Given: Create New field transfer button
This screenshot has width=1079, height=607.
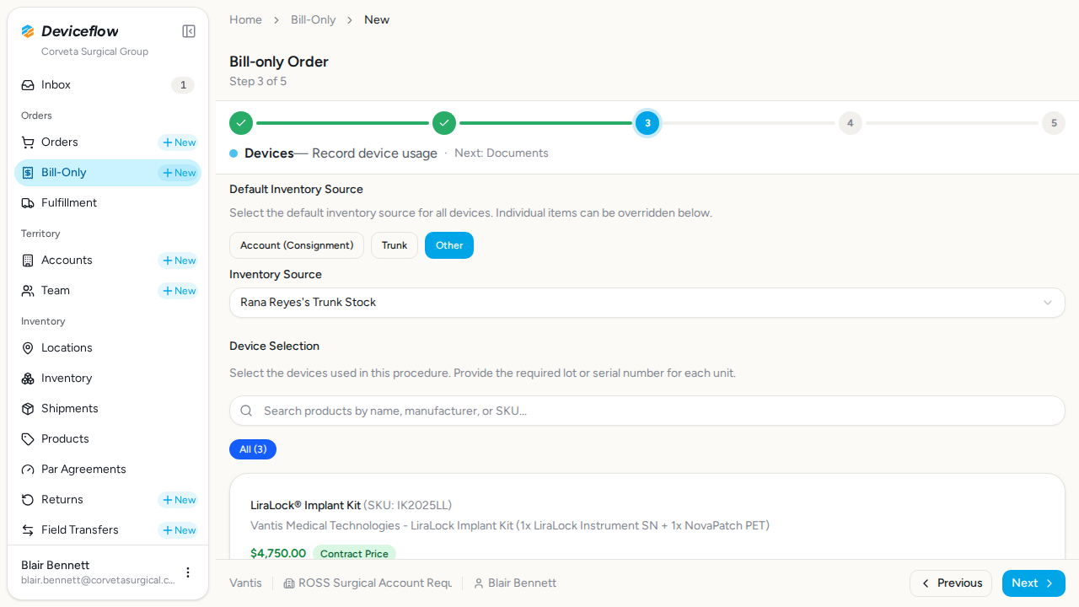Looking at the screenshot, I should tap(178, 530).
